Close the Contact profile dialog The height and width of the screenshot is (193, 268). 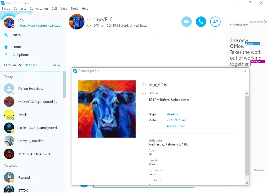pyautogui.click(x=245, y=71)
